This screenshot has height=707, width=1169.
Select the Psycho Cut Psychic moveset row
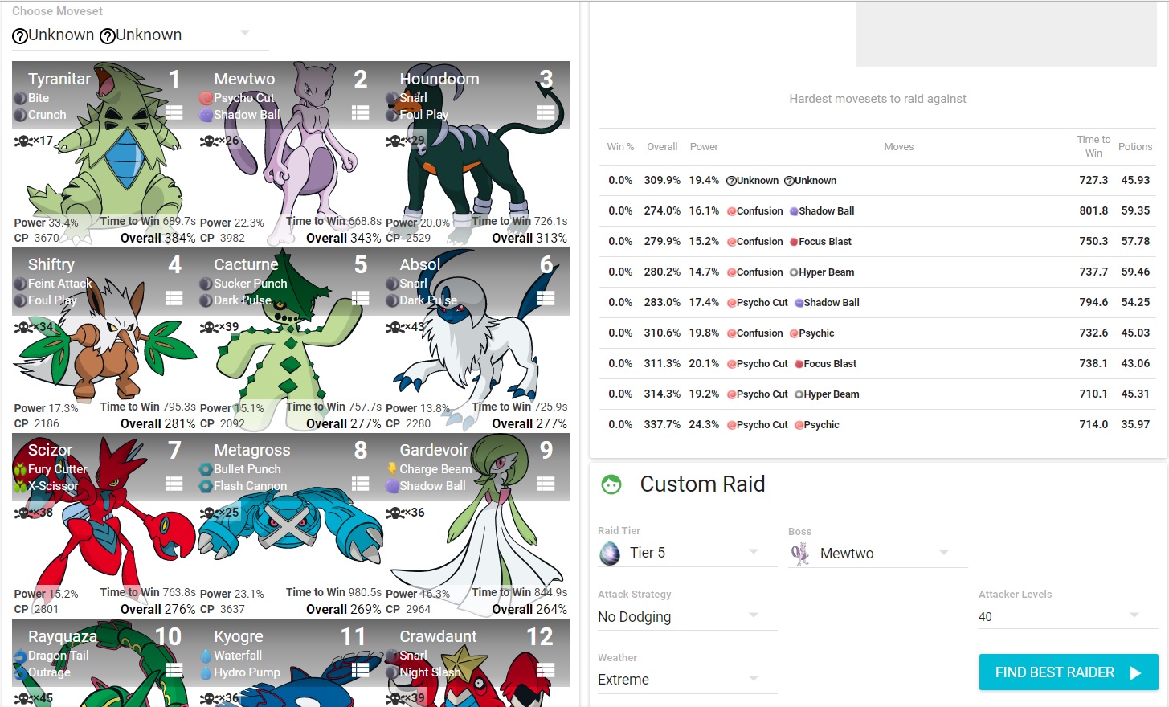[877, 424]
